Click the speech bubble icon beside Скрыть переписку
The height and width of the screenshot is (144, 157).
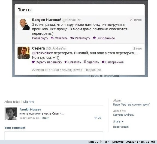click(x=33, y=62)
